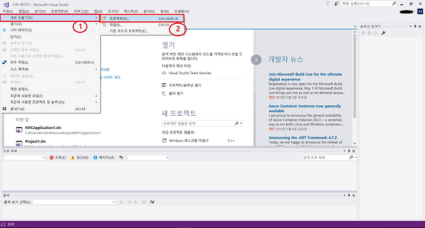Click the cloud icon for Team Services
Image resolution: width=425 pixels, height=228 pixels.
pos(164,73)
